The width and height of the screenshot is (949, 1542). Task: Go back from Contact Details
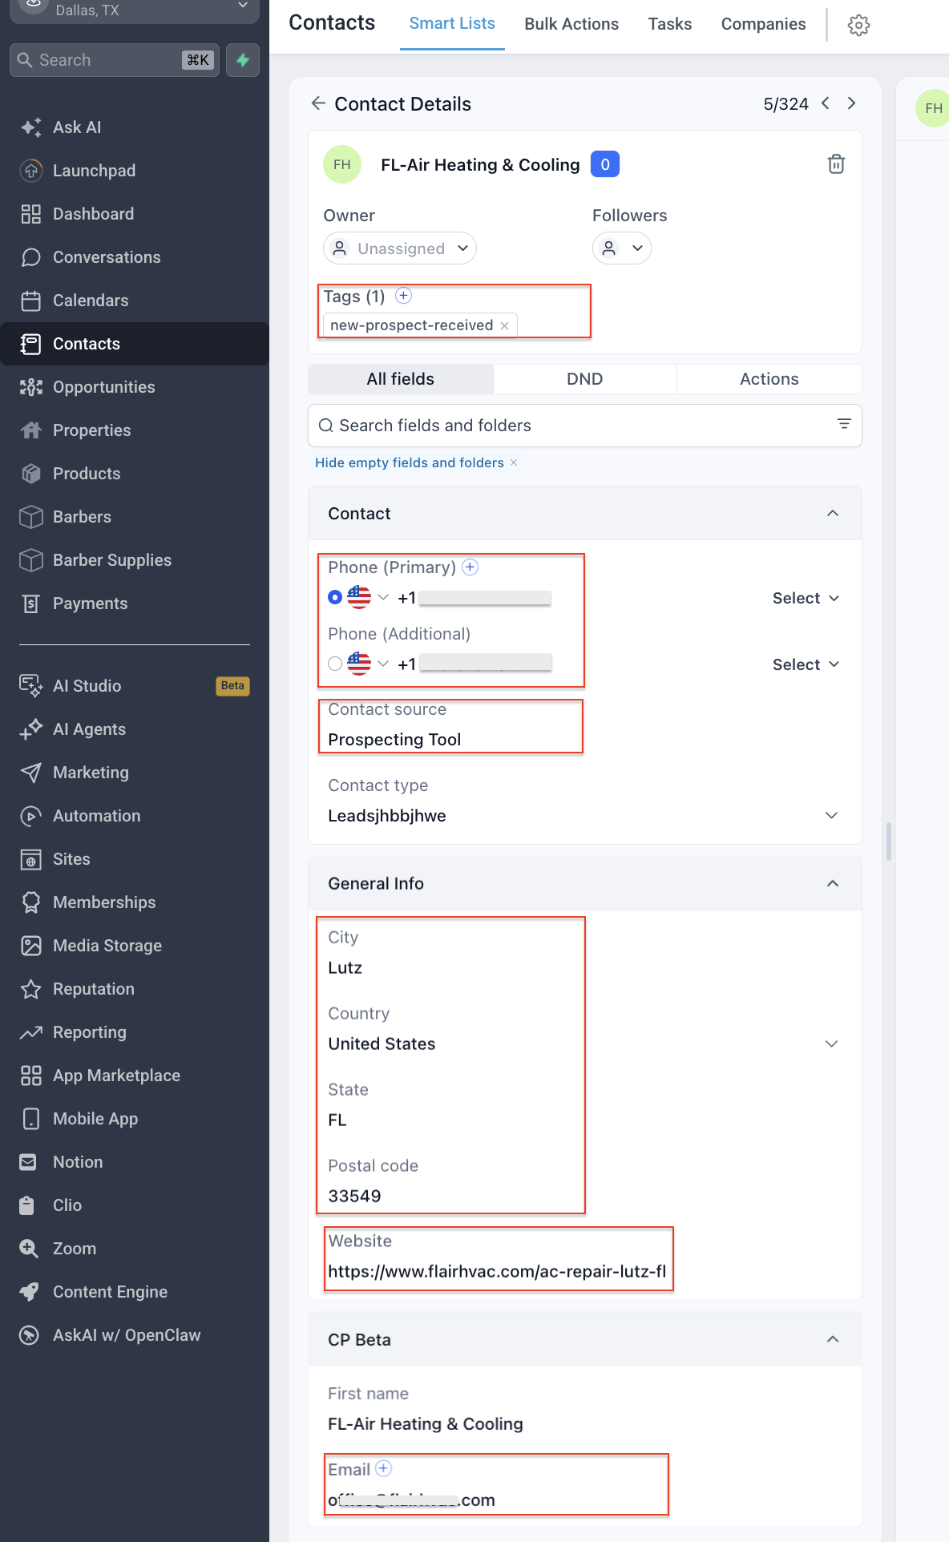point(318,103)
